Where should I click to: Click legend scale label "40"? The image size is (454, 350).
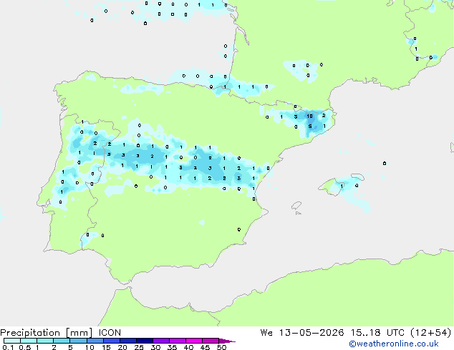[x=188, y=347]
